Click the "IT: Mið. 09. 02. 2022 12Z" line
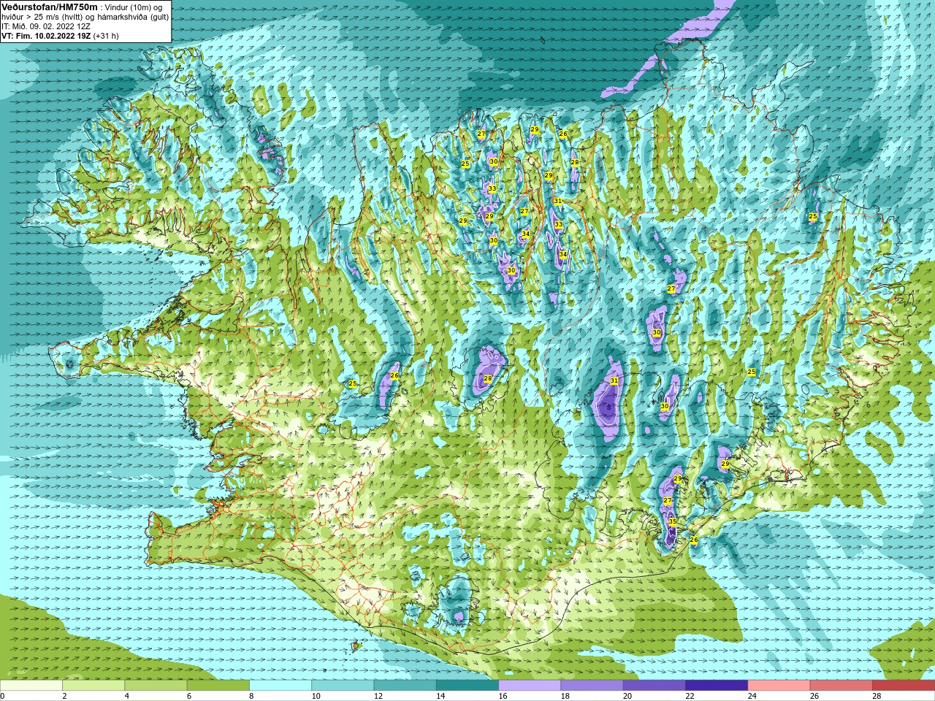 click(46, 26)
